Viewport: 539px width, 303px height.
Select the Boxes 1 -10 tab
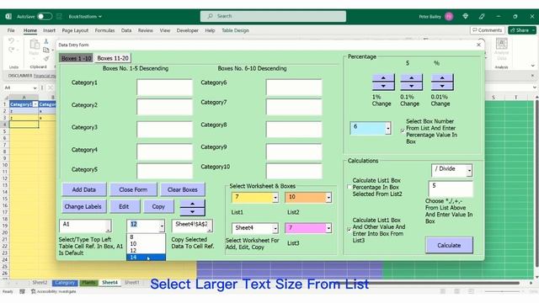[x=76, y=58]
